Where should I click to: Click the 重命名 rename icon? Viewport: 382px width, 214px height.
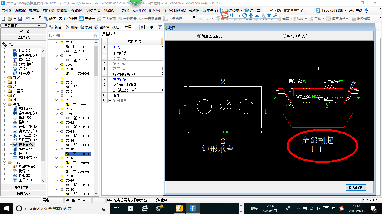[x=102, y=27]
